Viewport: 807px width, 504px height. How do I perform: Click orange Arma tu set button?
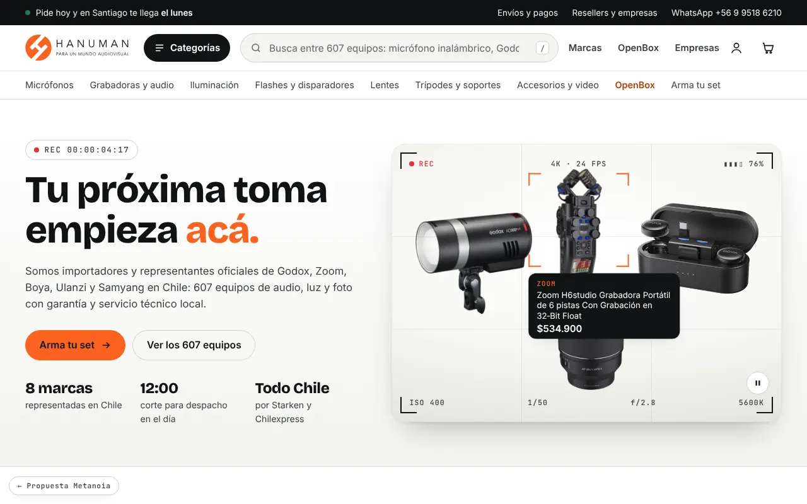click(x=75, y=345)
